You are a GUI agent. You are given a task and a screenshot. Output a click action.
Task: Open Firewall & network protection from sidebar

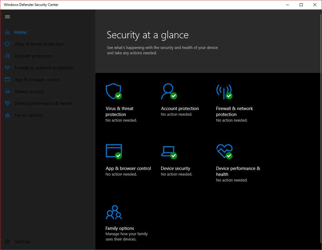44,68
